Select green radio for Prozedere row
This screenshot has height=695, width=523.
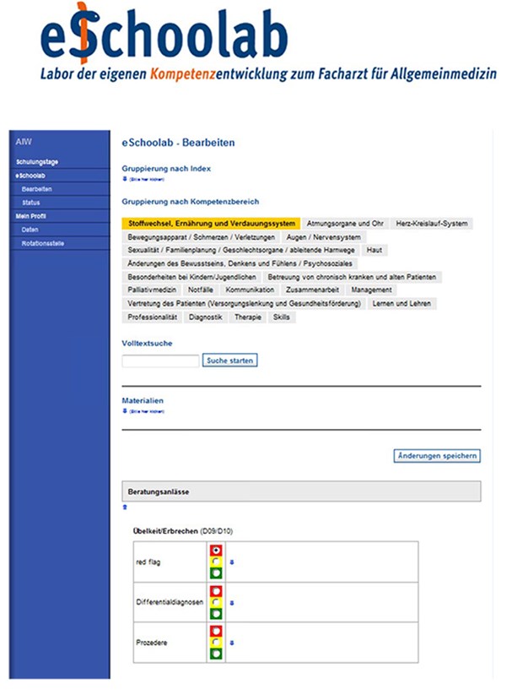pyautogui.click(x=216, y=654)
